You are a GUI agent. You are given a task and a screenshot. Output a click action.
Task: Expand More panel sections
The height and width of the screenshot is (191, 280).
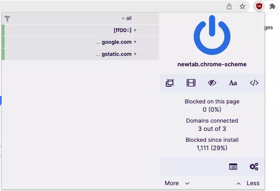point(177,183)
